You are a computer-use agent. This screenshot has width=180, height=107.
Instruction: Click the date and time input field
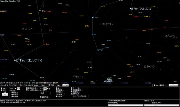[x=17, y=85]
